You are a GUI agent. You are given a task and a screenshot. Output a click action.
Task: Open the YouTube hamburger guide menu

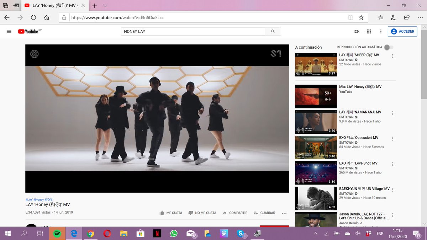click(9, 31)
